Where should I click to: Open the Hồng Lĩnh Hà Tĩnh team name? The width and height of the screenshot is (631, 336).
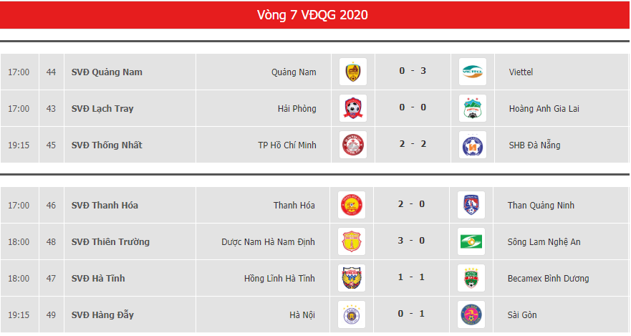point(279,279)
